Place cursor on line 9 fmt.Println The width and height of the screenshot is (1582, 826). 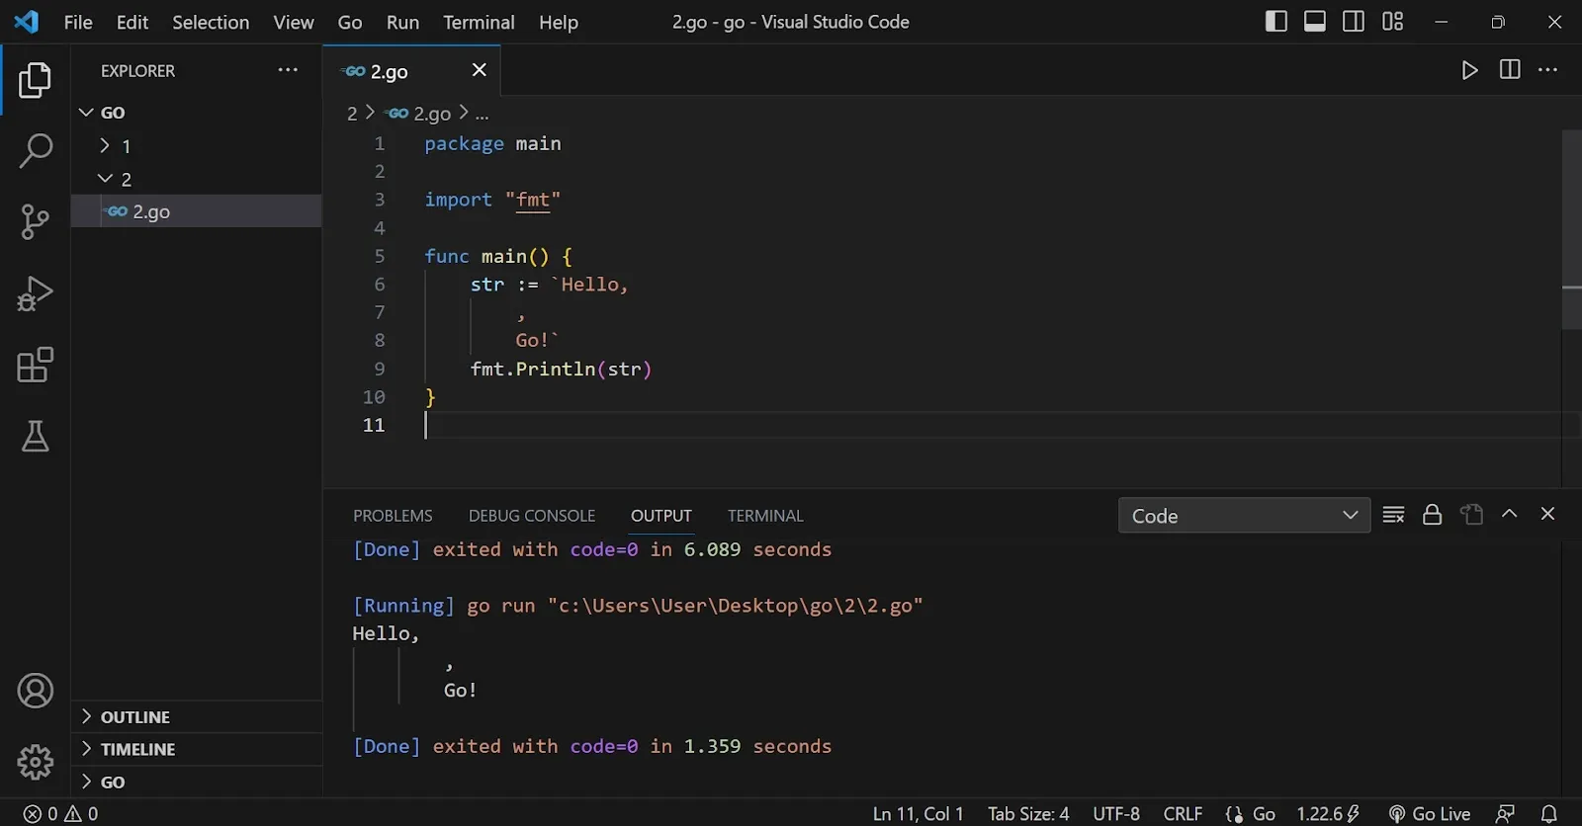point(561,369)
